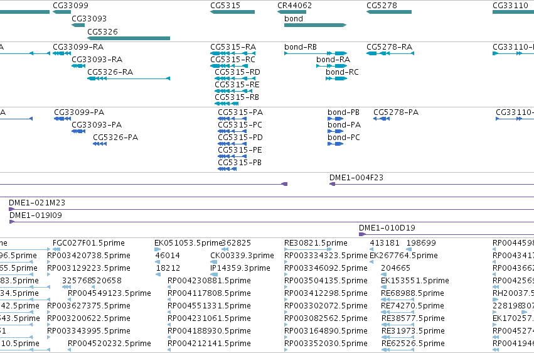Select the CG5315-PC protein label
The height and width of the screenshot is (353, 534).
click(x=240, y=125)
